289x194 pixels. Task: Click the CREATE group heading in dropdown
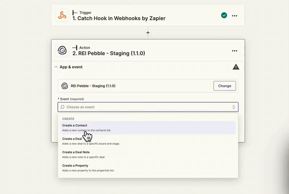68,119
